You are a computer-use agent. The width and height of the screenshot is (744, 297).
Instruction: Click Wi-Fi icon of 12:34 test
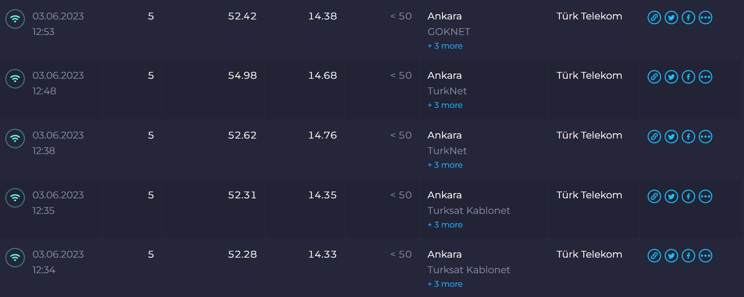click(x=15, y=258)
